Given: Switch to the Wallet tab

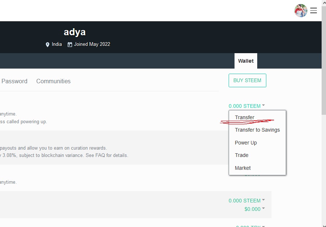Looking at the screenshot, I should (246, 61).
